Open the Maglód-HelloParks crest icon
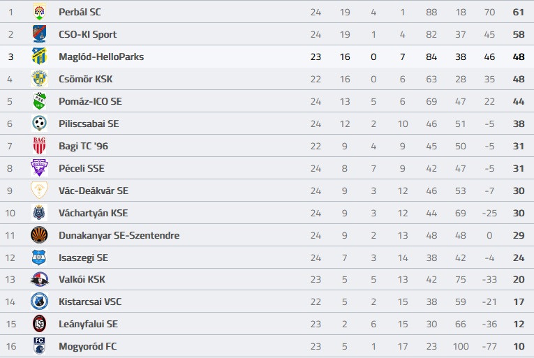534x358 pixels. click(39, 57)
